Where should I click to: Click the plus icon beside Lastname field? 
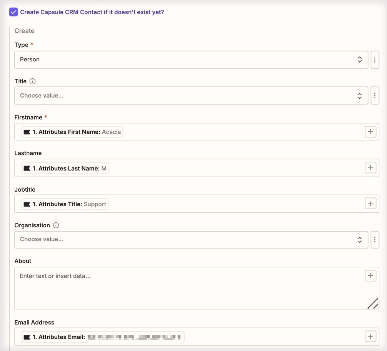pos(370,167)
